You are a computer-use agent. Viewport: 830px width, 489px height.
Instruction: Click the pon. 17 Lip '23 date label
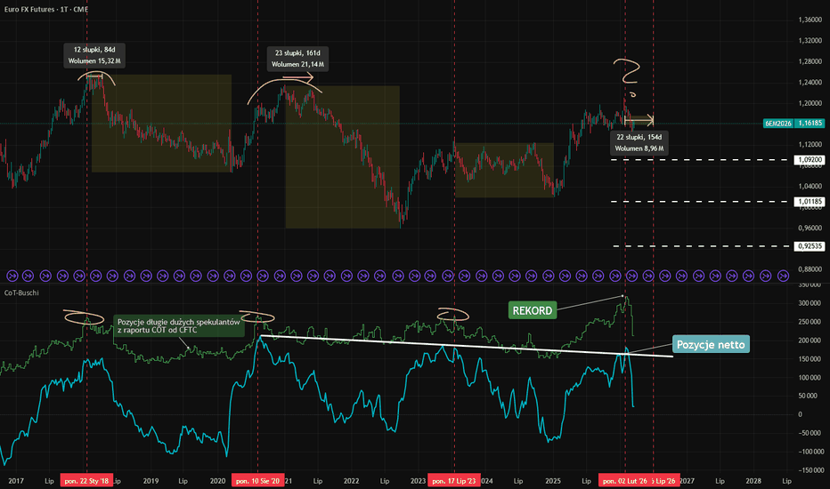(454, 480)
